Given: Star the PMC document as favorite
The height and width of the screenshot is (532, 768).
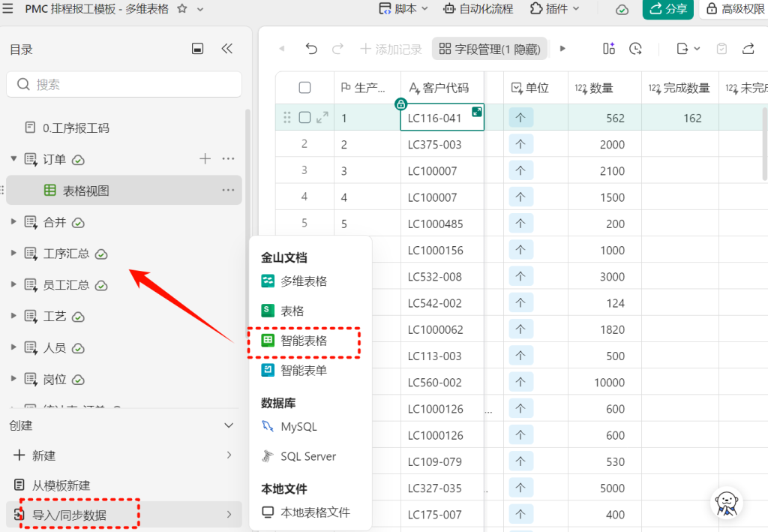Looking at the screenshot, I should click(182, 9).
